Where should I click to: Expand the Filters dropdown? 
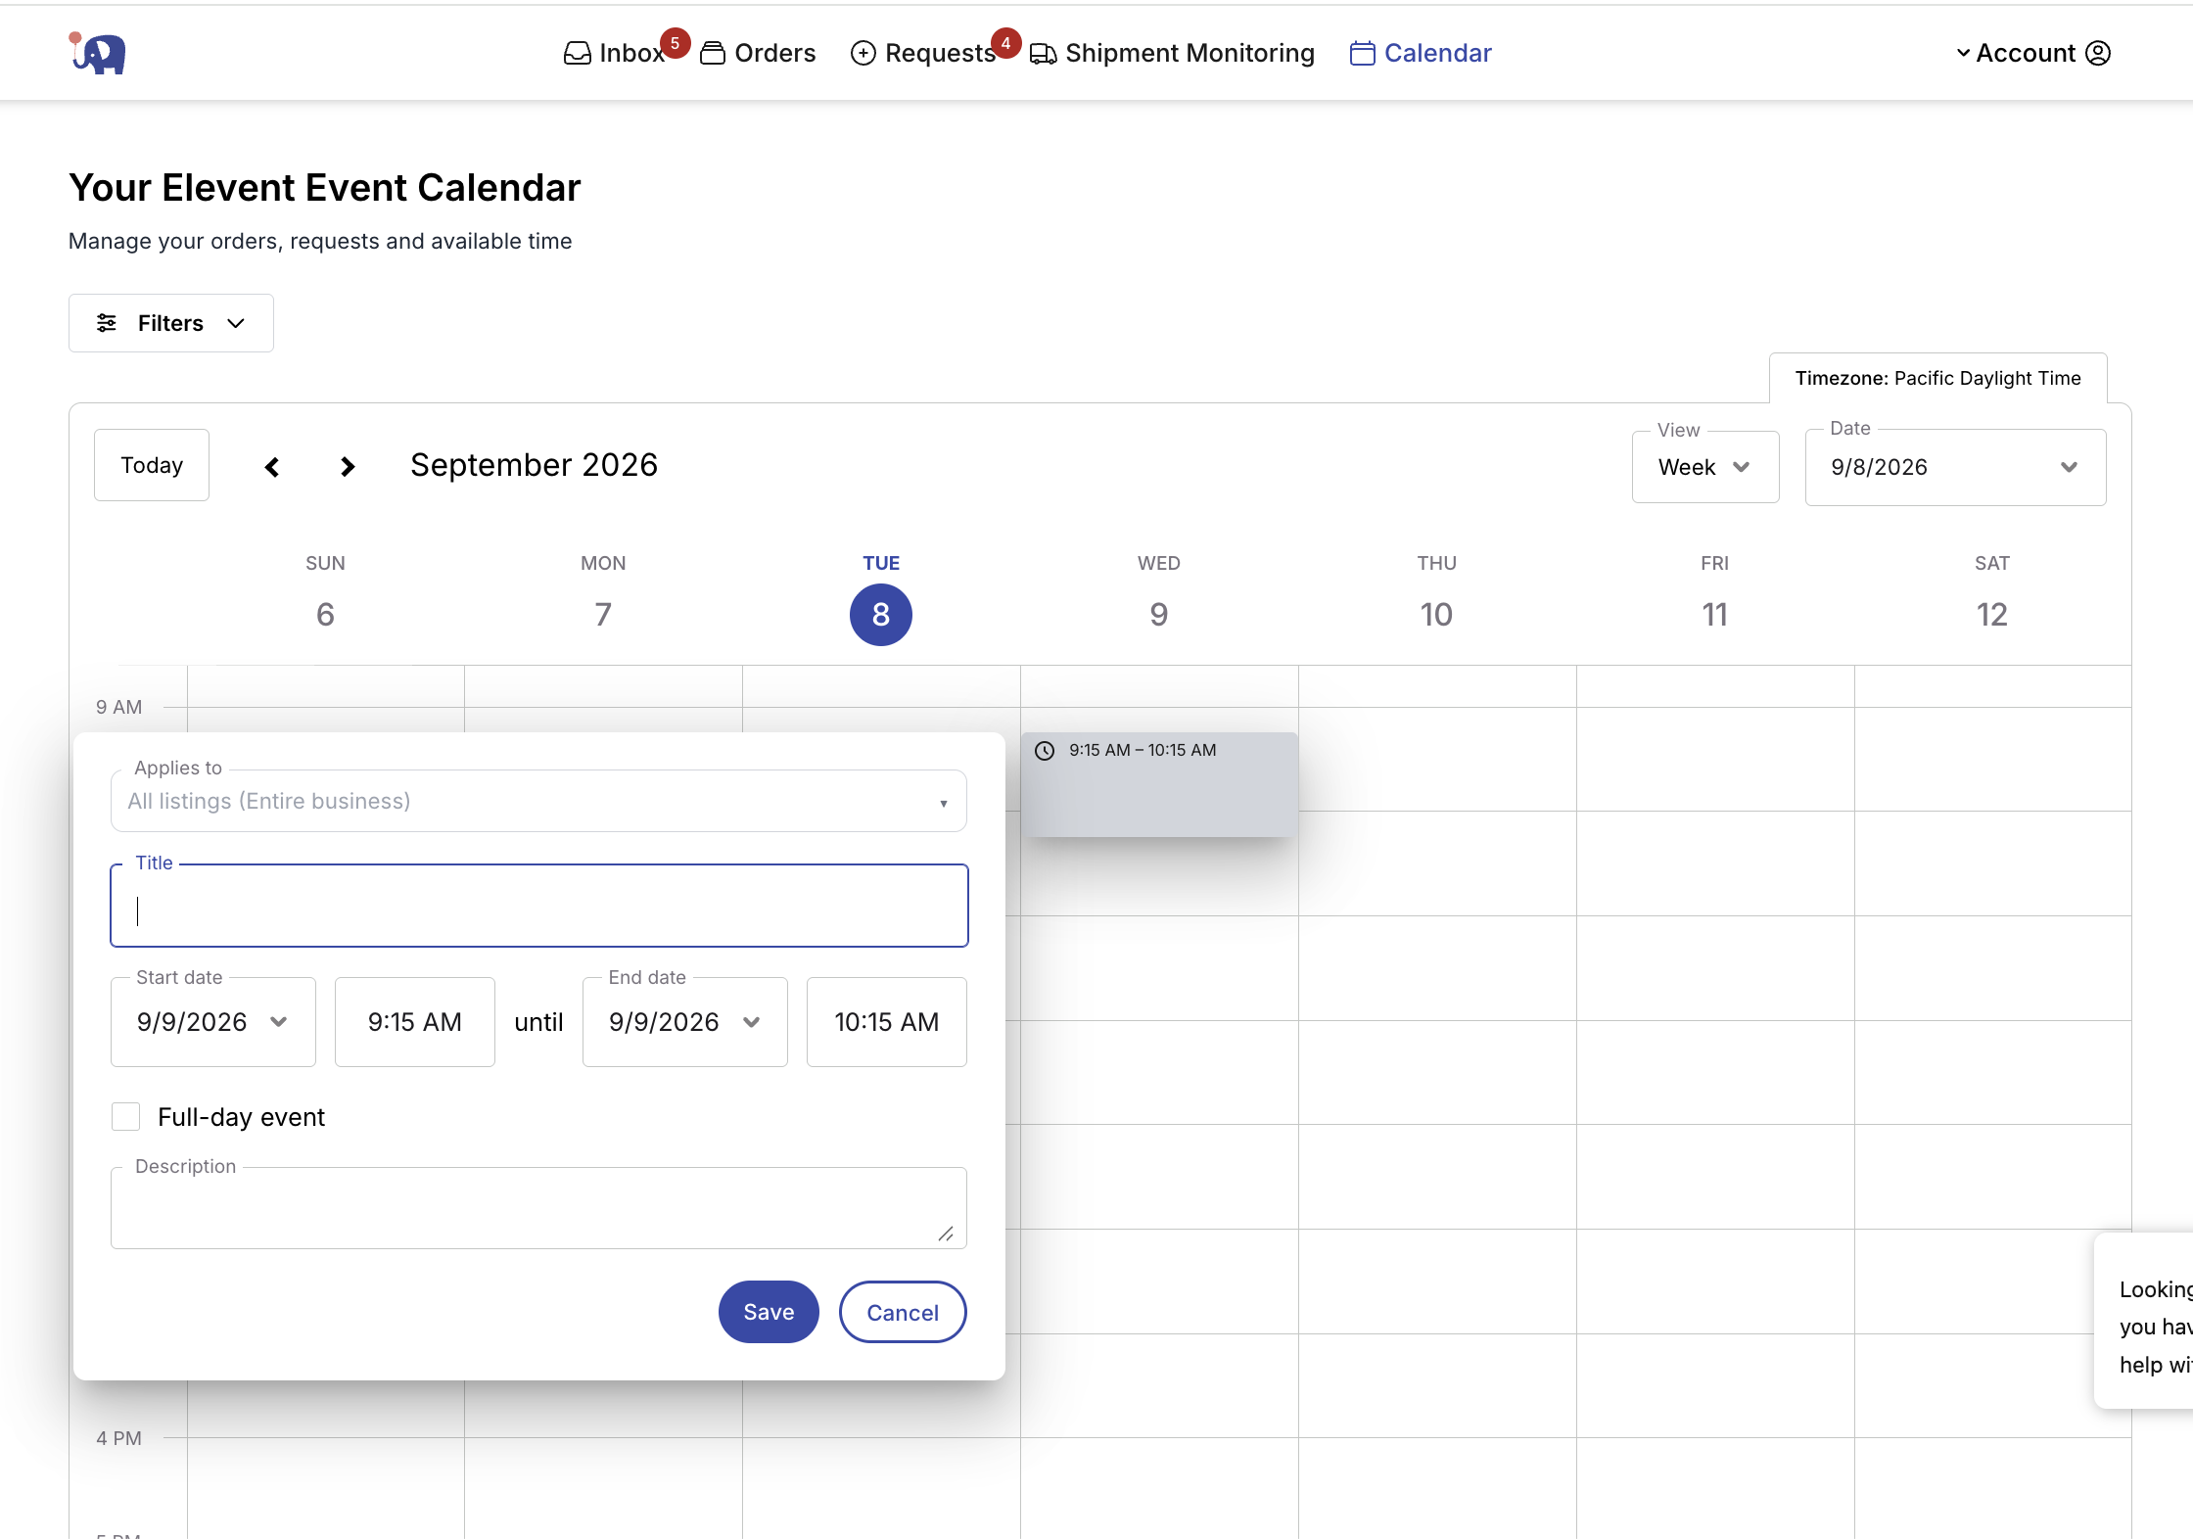pyautogui.click(x=171, y=323)
